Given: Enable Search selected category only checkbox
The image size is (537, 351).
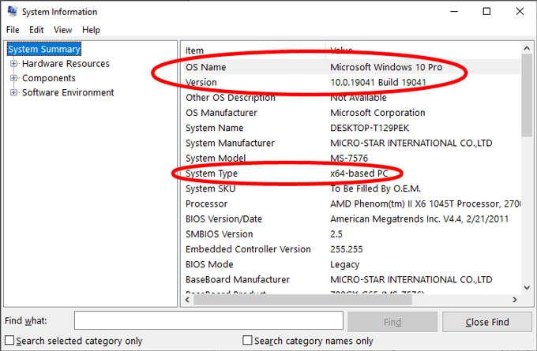Looking at the screenshot, I should tap(9, 341).
